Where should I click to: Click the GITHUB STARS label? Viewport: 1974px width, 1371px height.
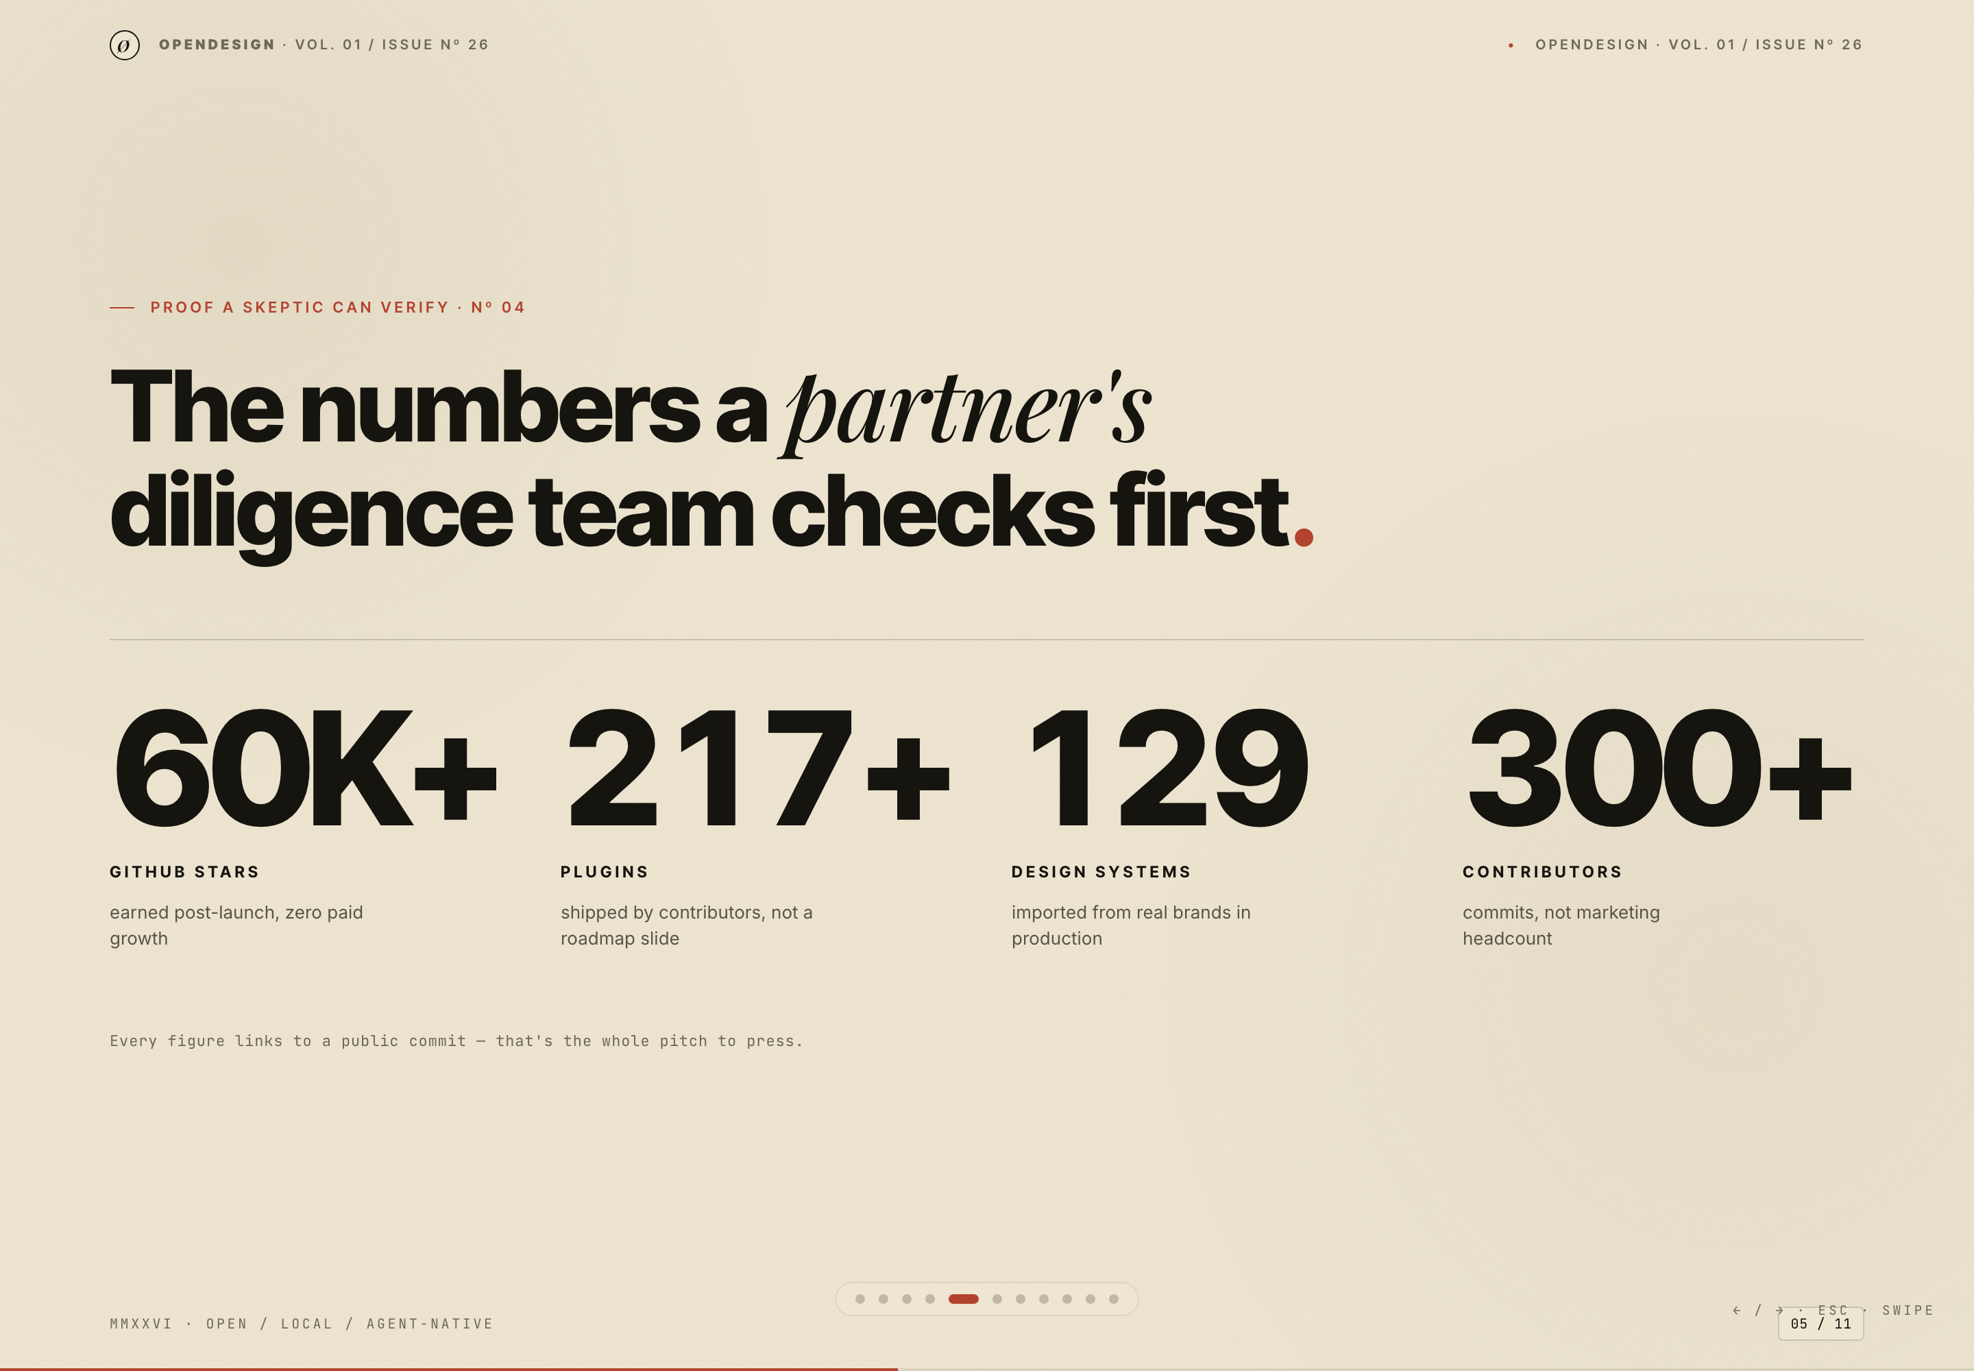tap(184, 872)
